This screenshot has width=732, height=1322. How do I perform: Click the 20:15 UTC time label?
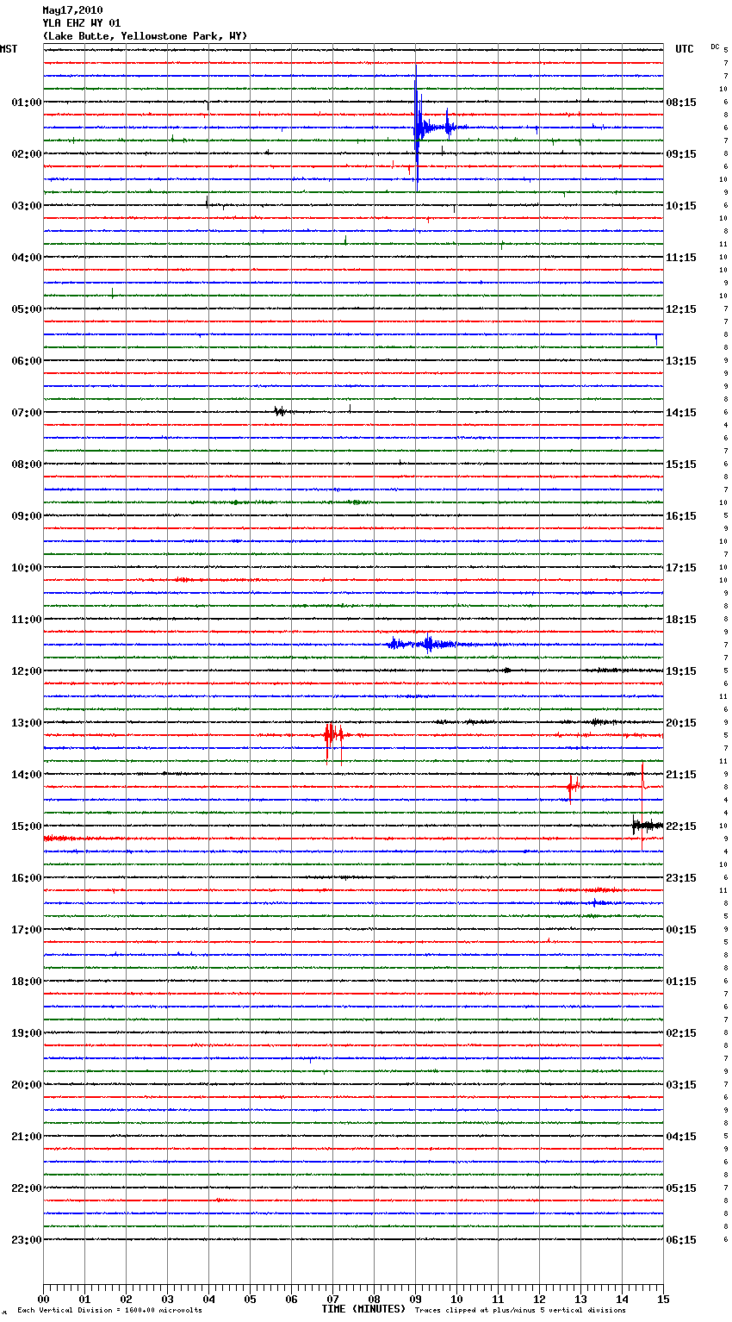681,722
